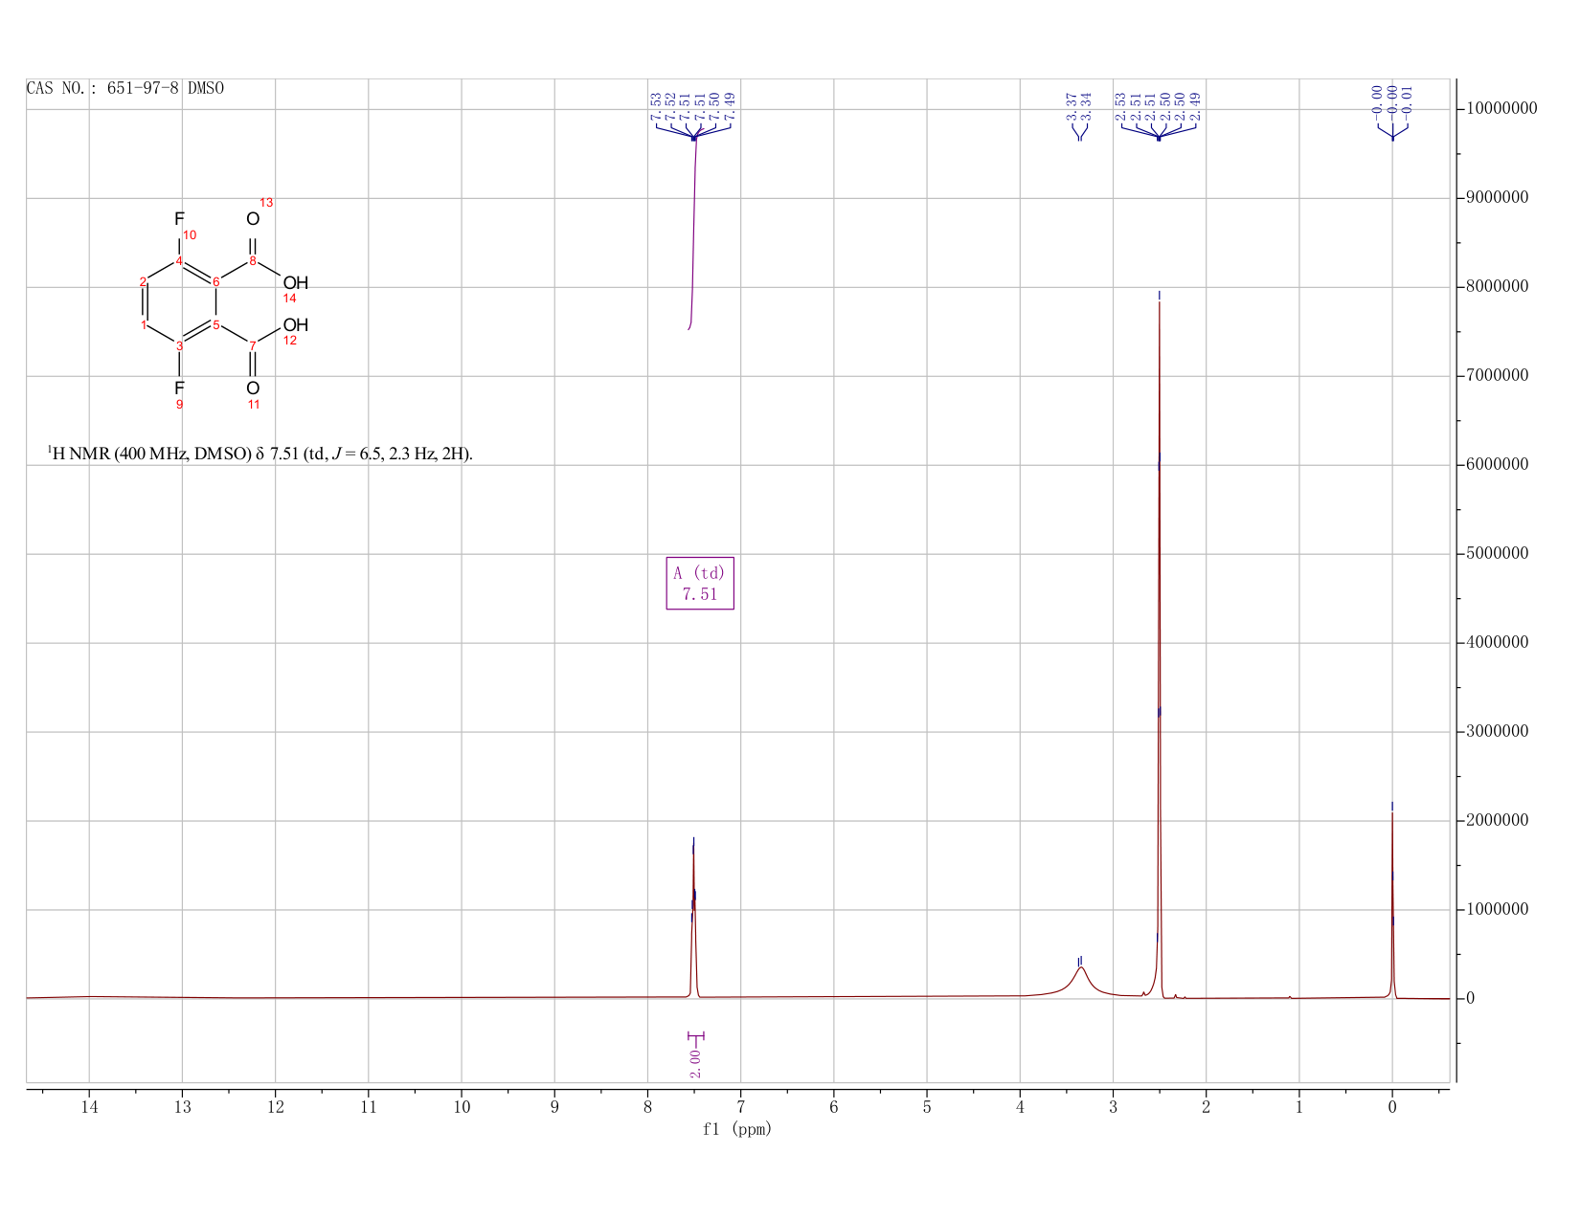Select the OH group labeled 12
The height and width of the screenshot is (1220, 1580).
(x=296, y=325)
